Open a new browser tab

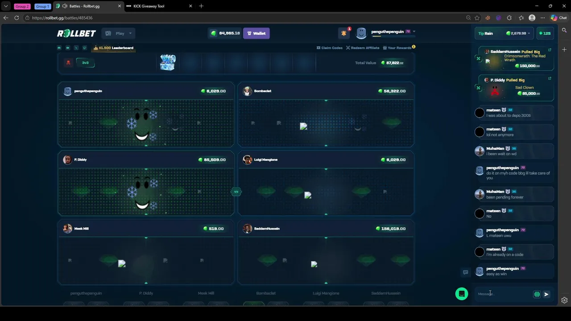(201, 6)
